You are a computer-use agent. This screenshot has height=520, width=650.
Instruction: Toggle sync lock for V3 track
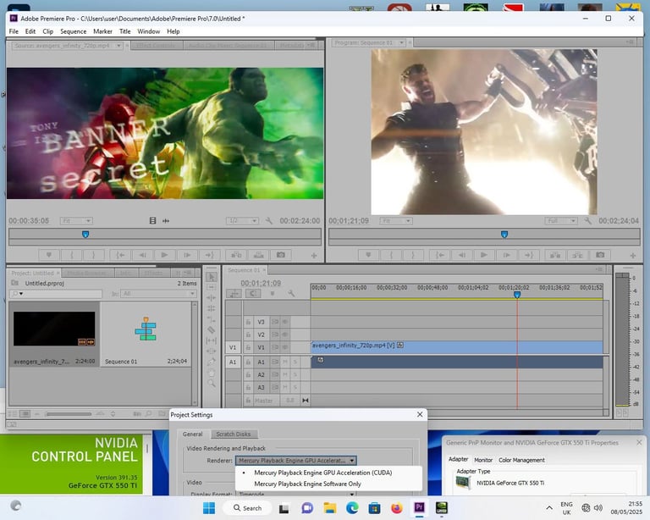tap(275, 322)
